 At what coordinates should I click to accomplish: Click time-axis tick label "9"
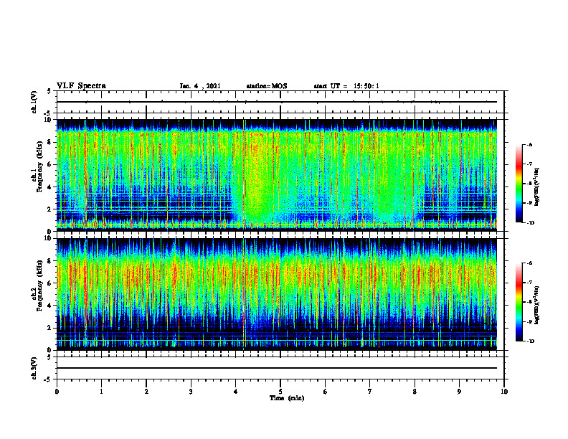[459, 392]
